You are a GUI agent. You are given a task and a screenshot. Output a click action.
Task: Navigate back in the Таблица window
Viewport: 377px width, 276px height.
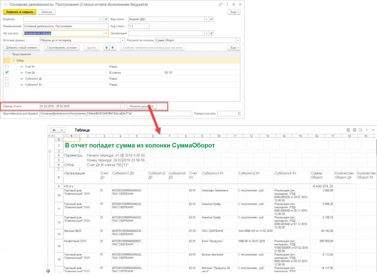(x=54, y=130)
